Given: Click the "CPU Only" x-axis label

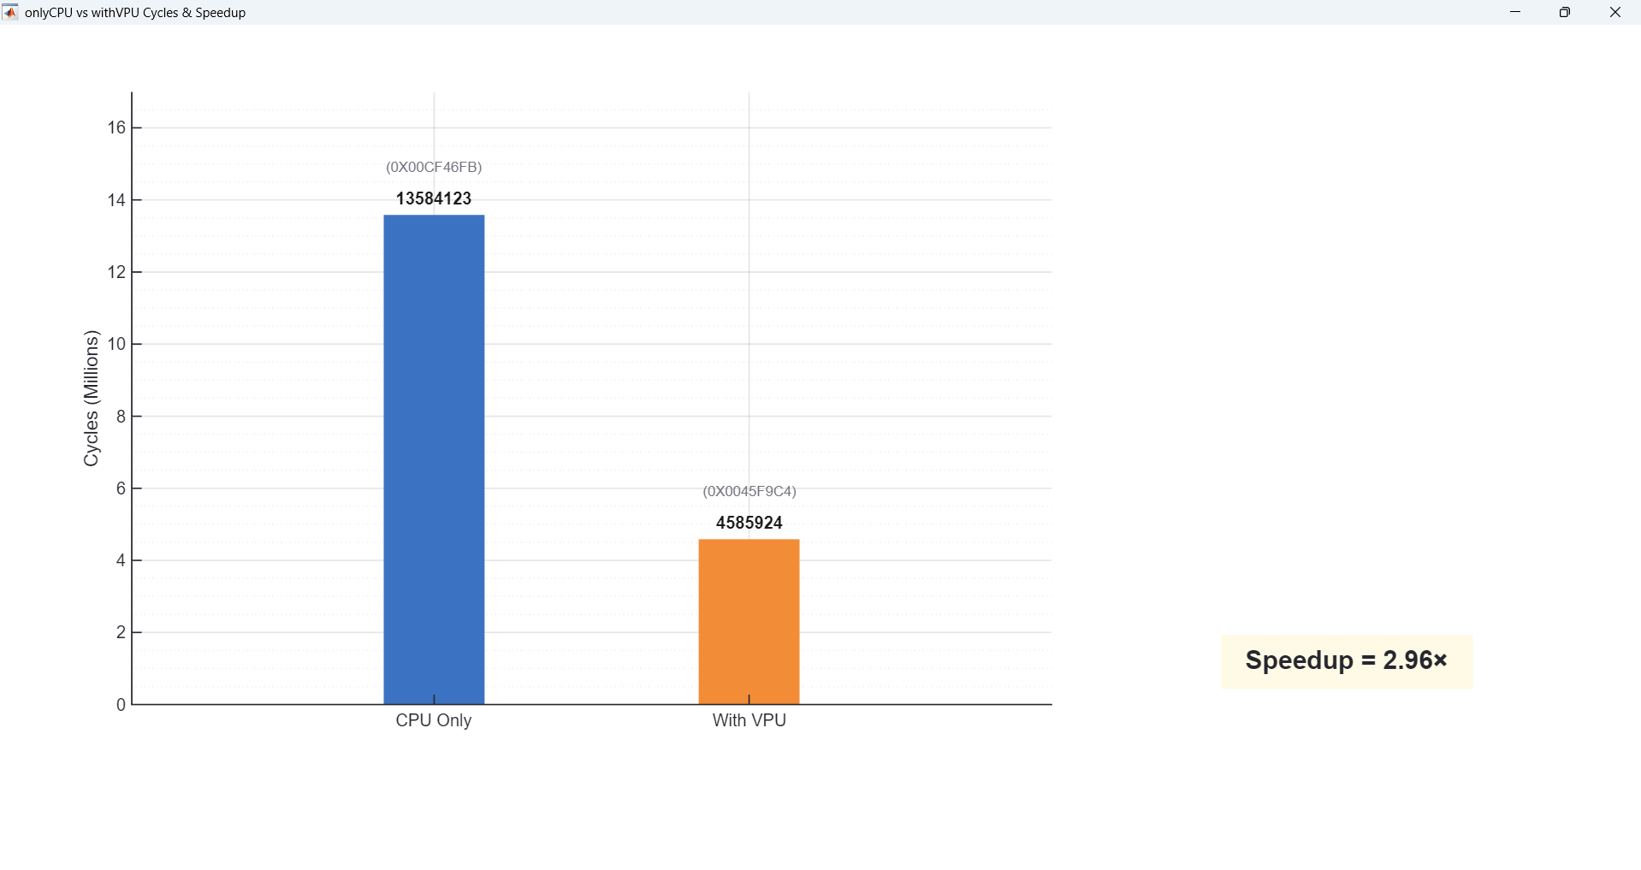Looking at the screenshot, I should coord(434,720).
